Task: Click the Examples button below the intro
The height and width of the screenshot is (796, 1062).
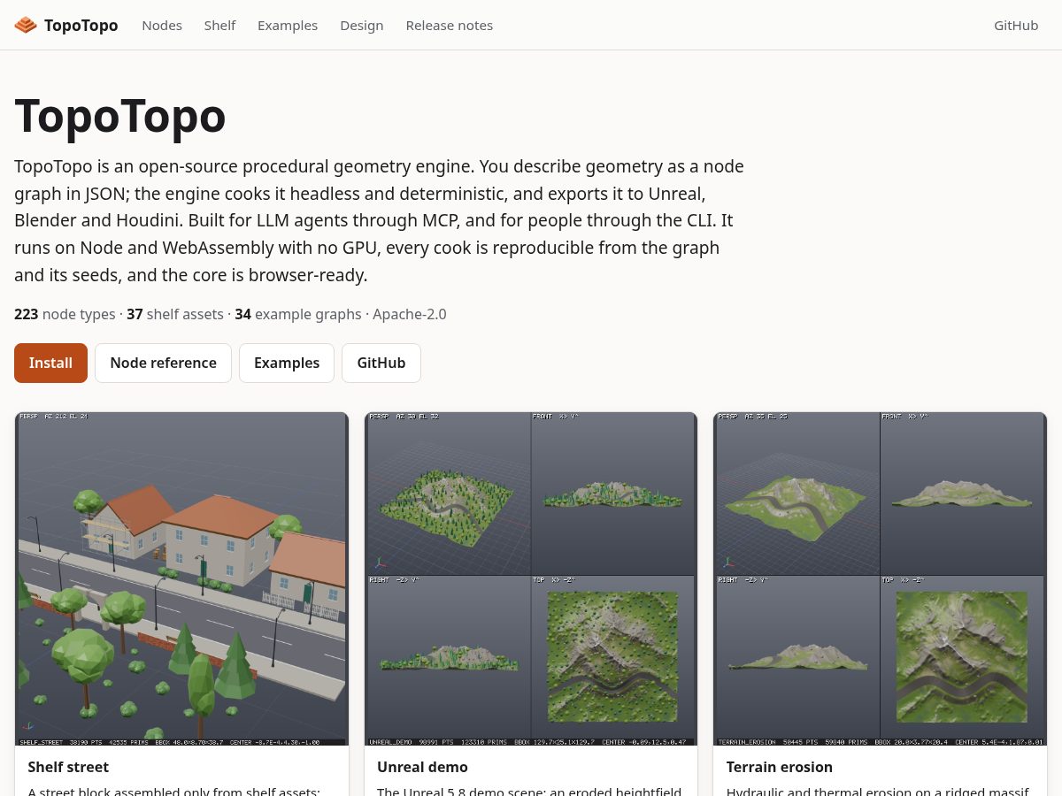Action: 287,363
